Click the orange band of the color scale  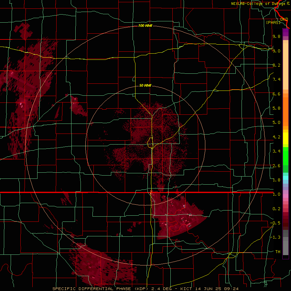[286, 111]
